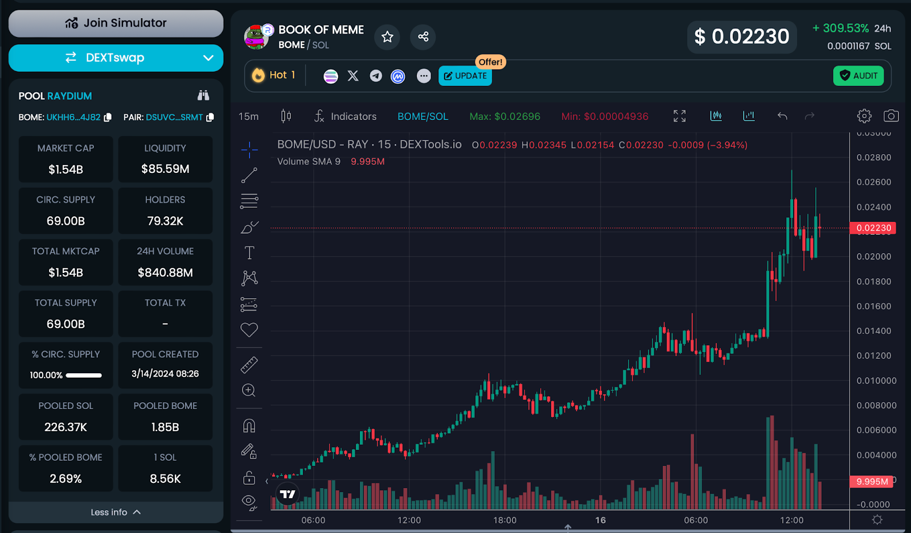The width and height of the screenshot is (911, 533).
Task: Open the DSUVC...SRMT pair address link
Action: 174,117
